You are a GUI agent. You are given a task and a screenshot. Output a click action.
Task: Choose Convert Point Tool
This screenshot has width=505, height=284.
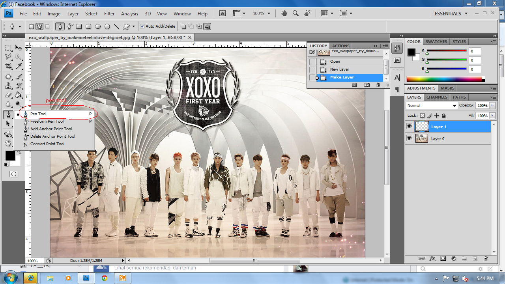(x=55, y=144)
